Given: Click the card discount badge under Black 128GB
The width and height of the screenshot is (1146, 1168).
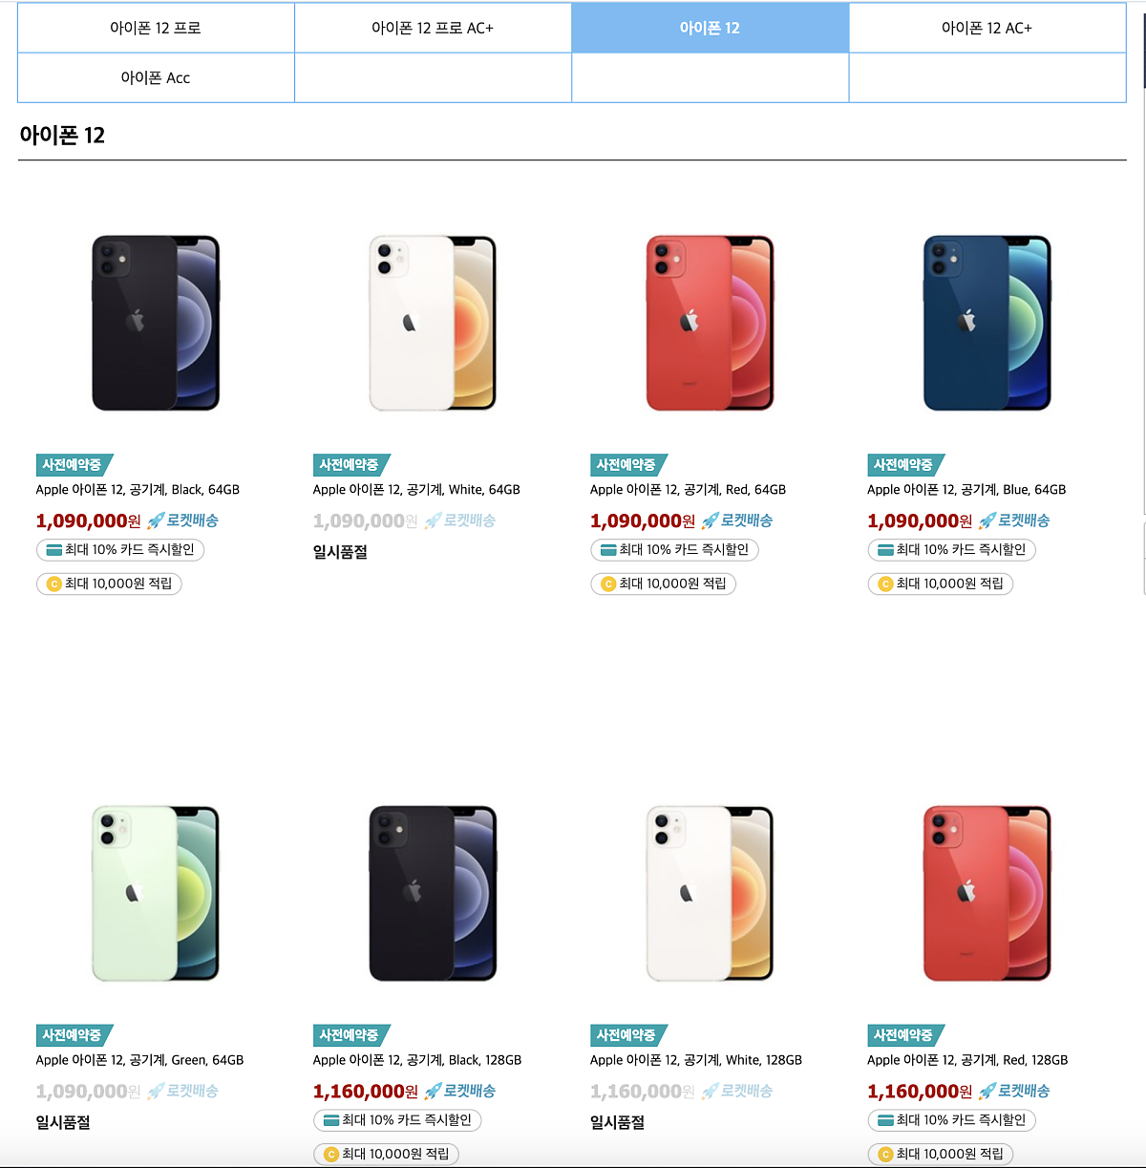Looking at the screenshot, I should [x=397, y=1120].
